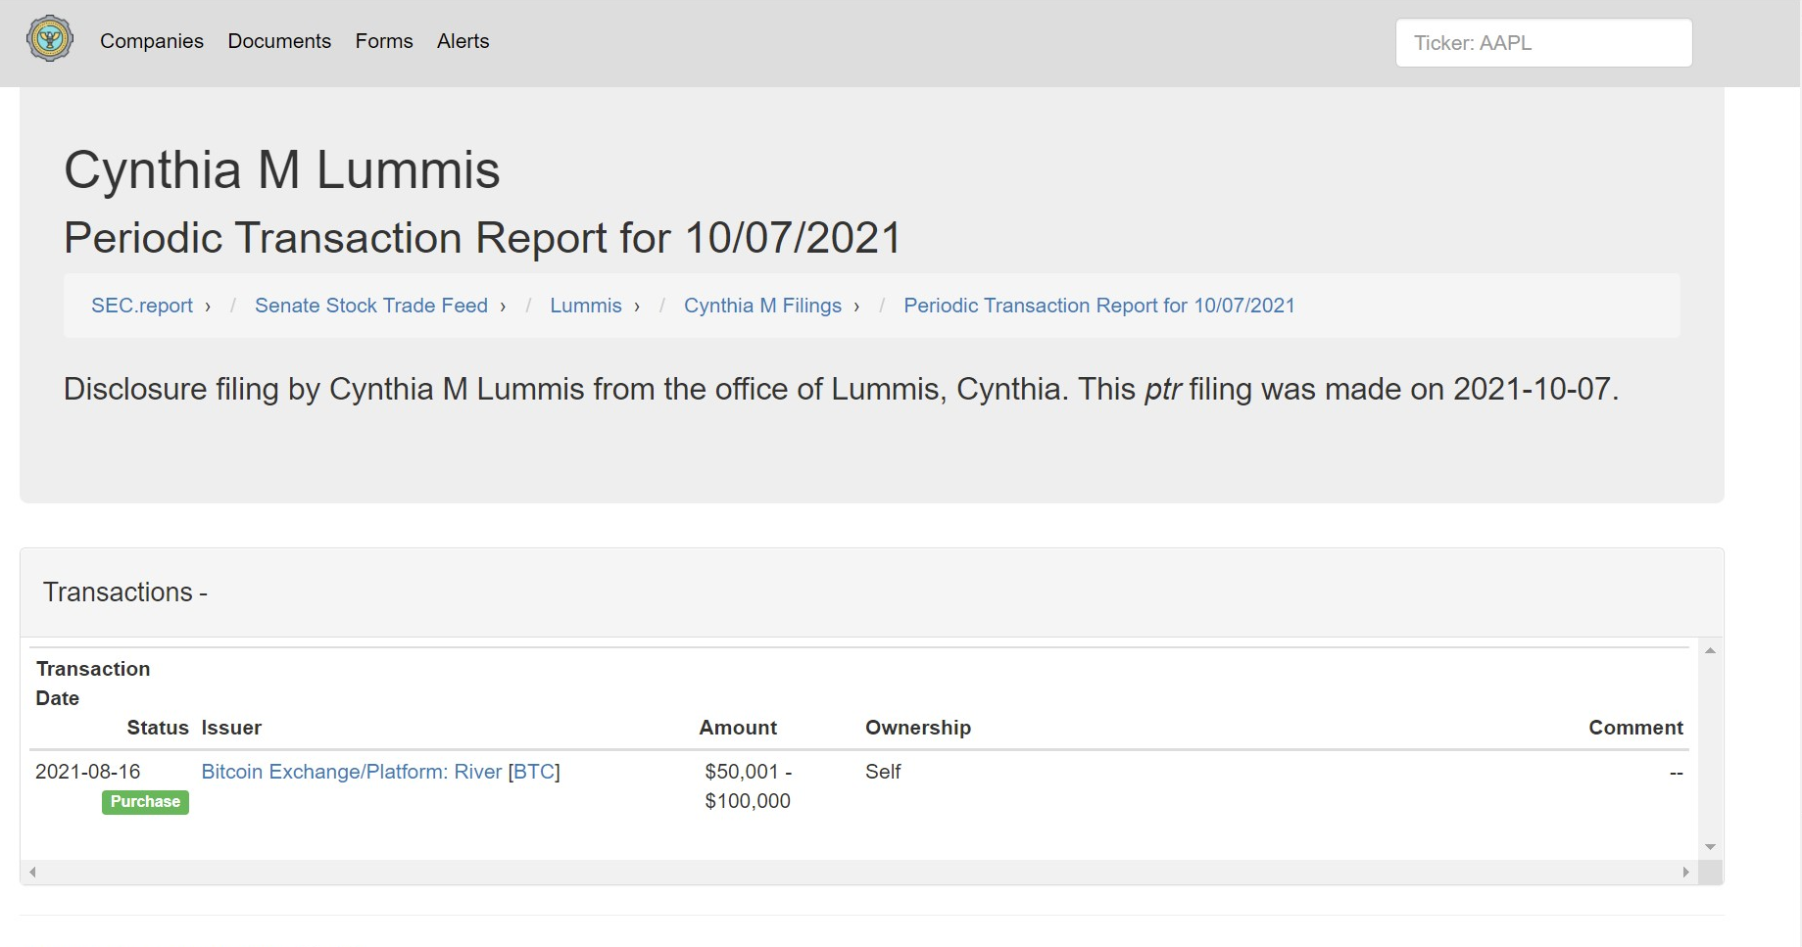The image size is (1802, 947).
Task: Open the Forms menu
Action: [x=384, y=41]
